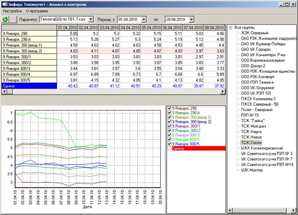298x215 pixels.
Task: Select ООО Воронежжилсервис group
Action: [x=263, y=60]
